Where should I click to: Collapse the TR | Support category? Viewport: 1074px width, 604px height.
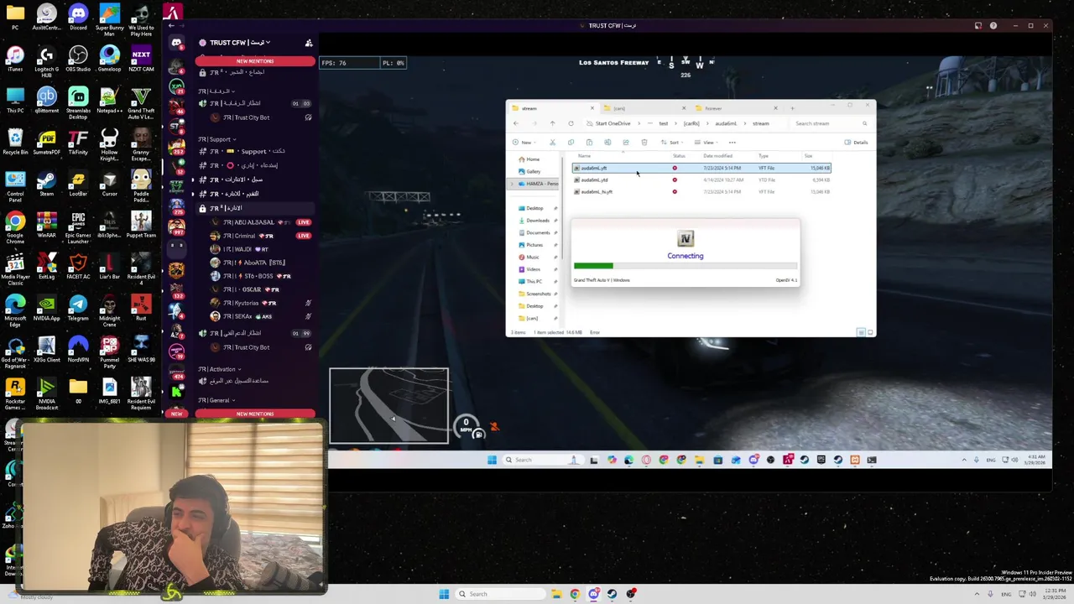(217, 139)
